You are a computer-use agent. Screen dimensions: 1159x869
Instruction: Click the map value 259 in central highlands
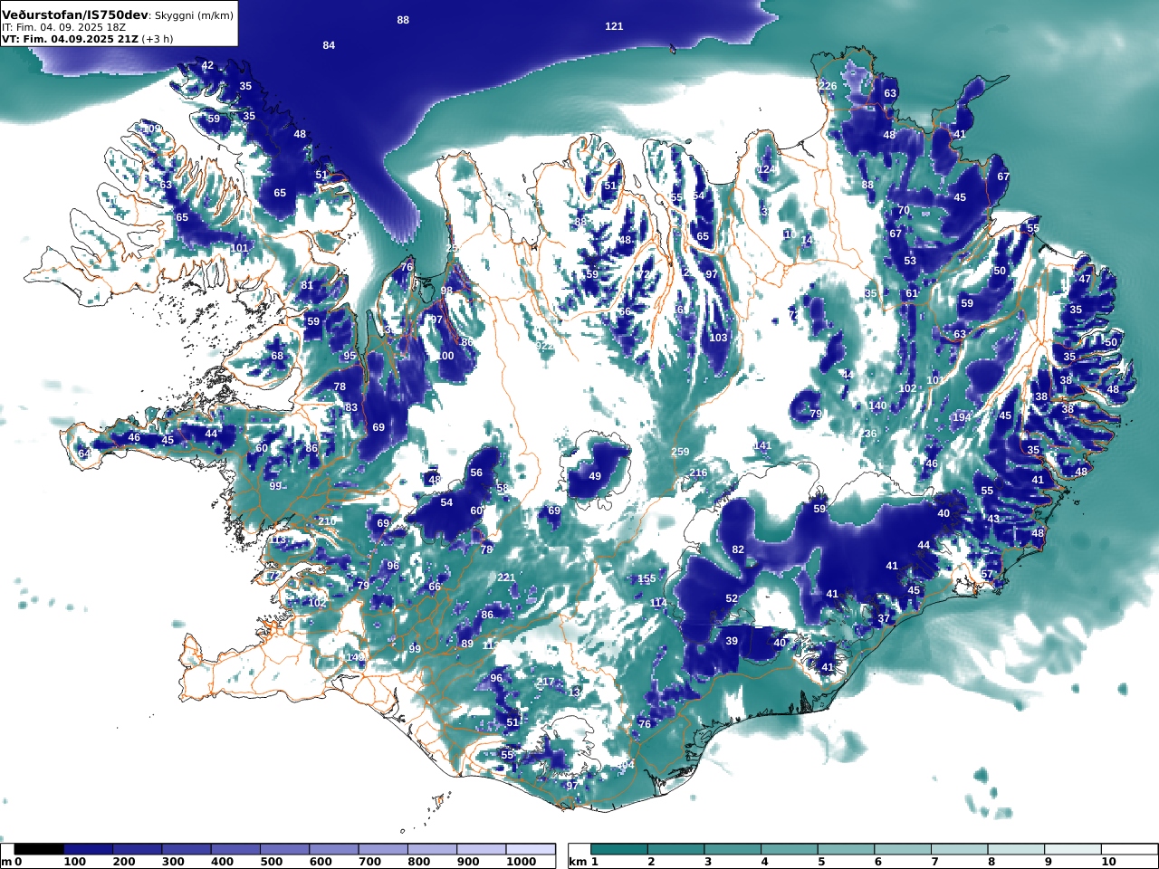(x=680, y=452)
